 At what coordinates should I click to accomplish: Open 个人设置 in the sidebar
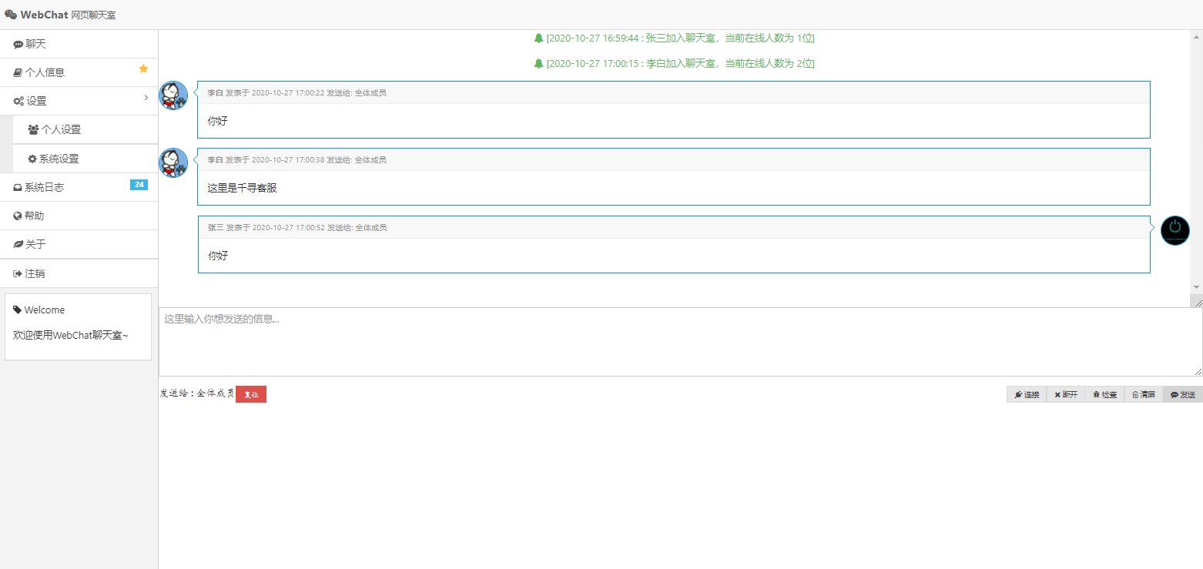(85, 129)
